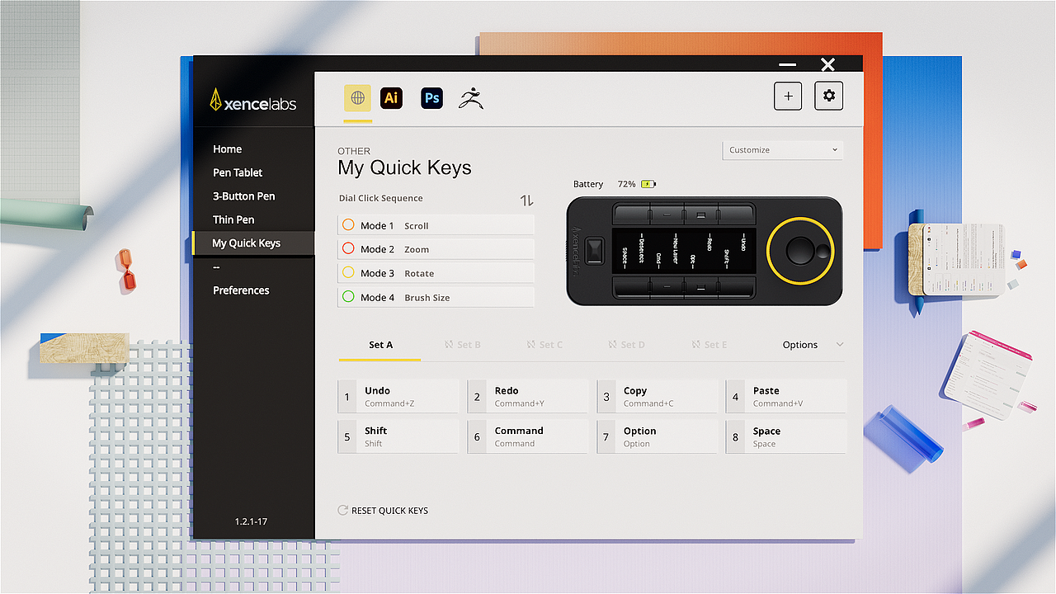Image resolution: width=1056 pixels, height=594 pixels.
Task: Edit key 1 Undo assignment
Action: pos(398,396)
